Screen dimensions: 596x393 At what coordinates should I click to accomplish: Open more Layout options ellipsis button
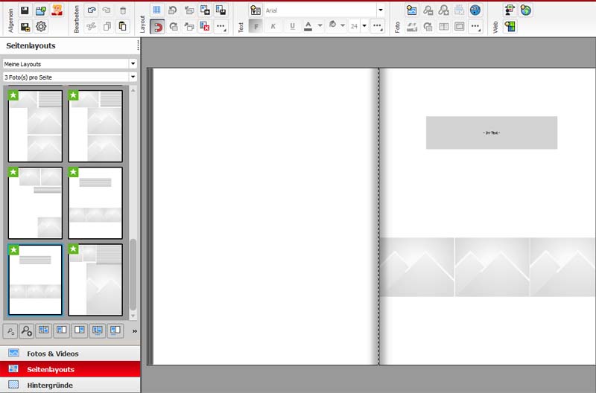[x=221, y=27]
